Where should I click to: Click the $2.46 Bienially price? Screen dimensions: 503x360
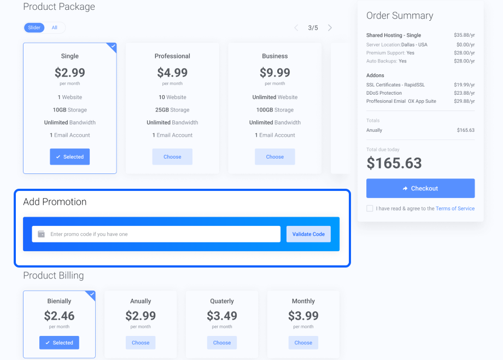(60, 316)
